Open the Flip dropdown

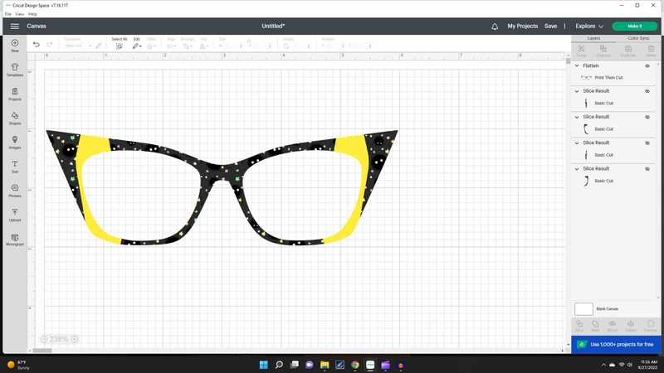[x=203, y=46]
